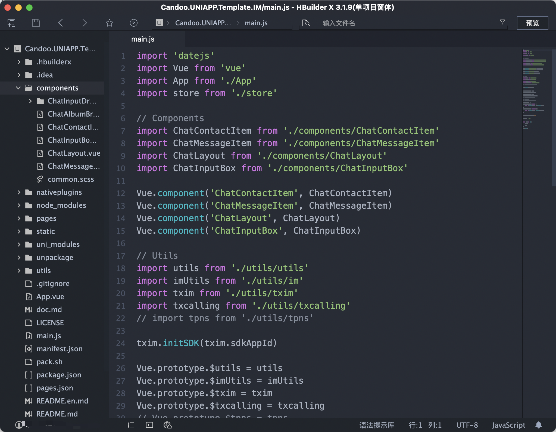Viewport: 556px width, 432px height.
Task: Click the save file icon
Action: coord(36,23)
